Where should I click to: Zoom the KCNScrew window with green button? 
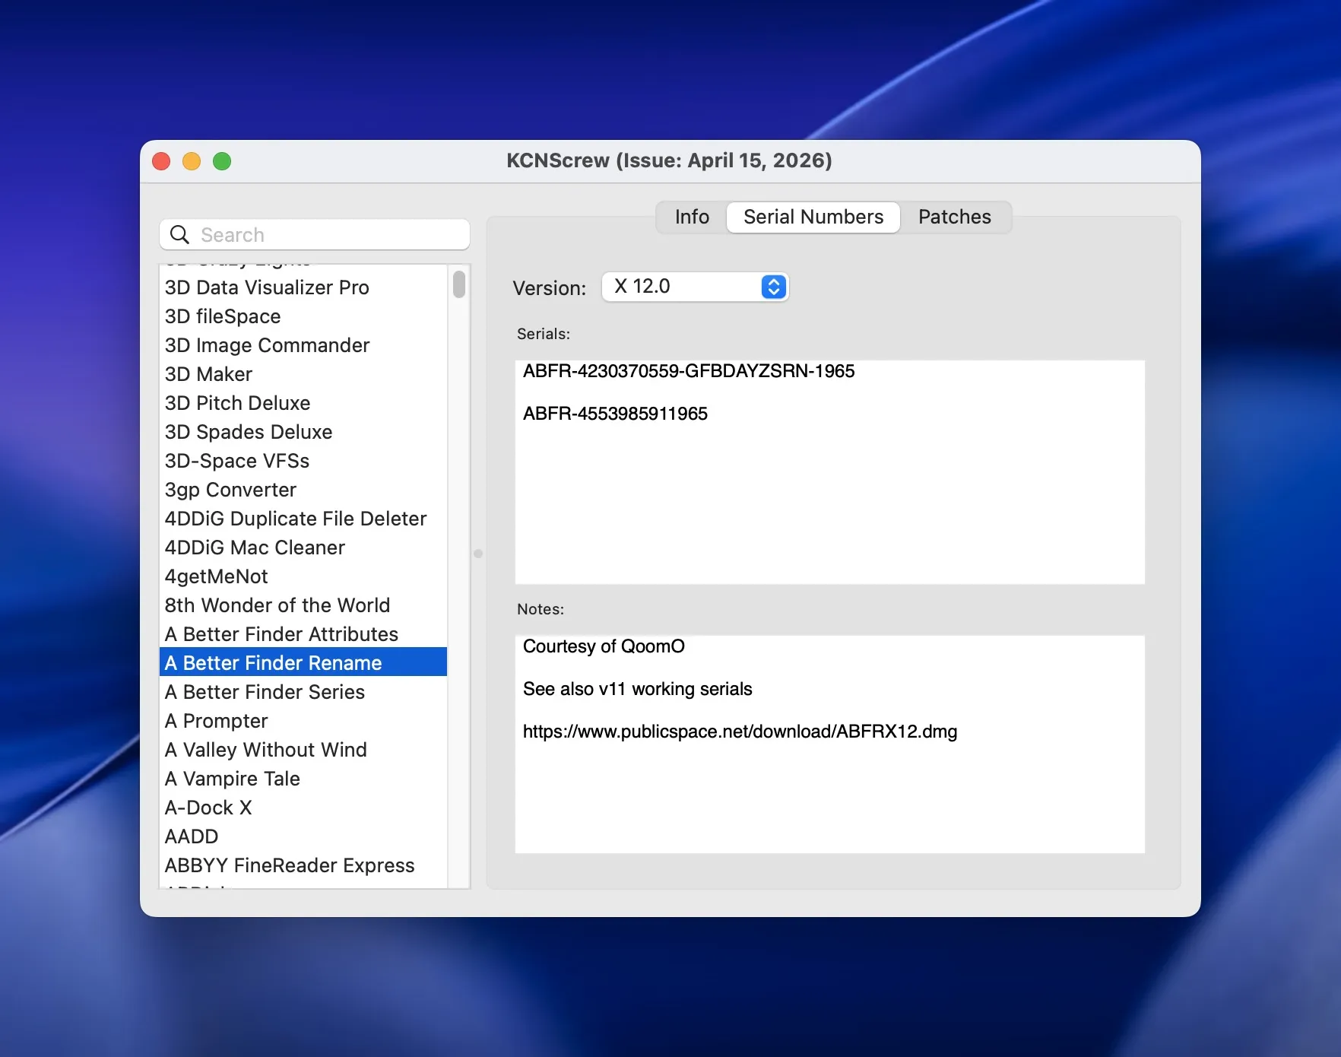click(222, 161)
